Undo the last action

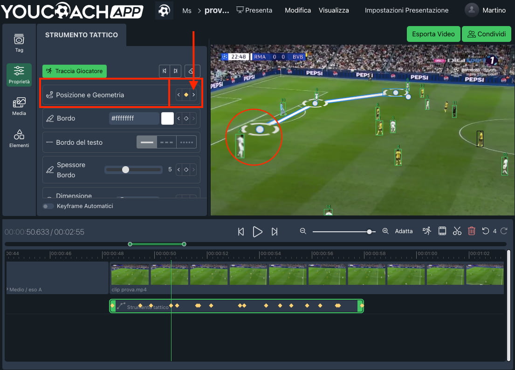(x=486, y=231)
